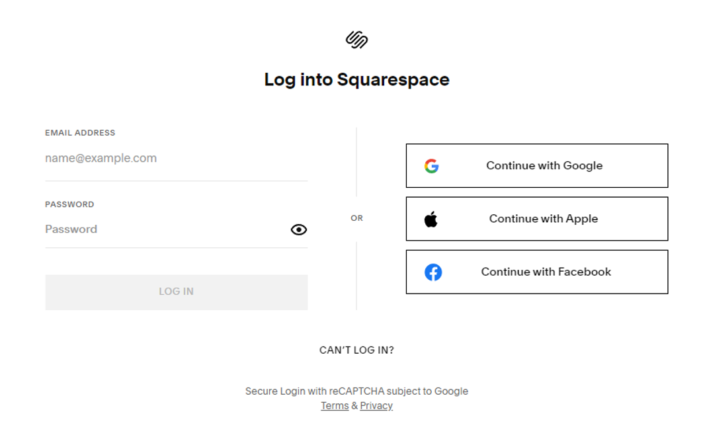Choose Continue with Google

click(544, 166)
